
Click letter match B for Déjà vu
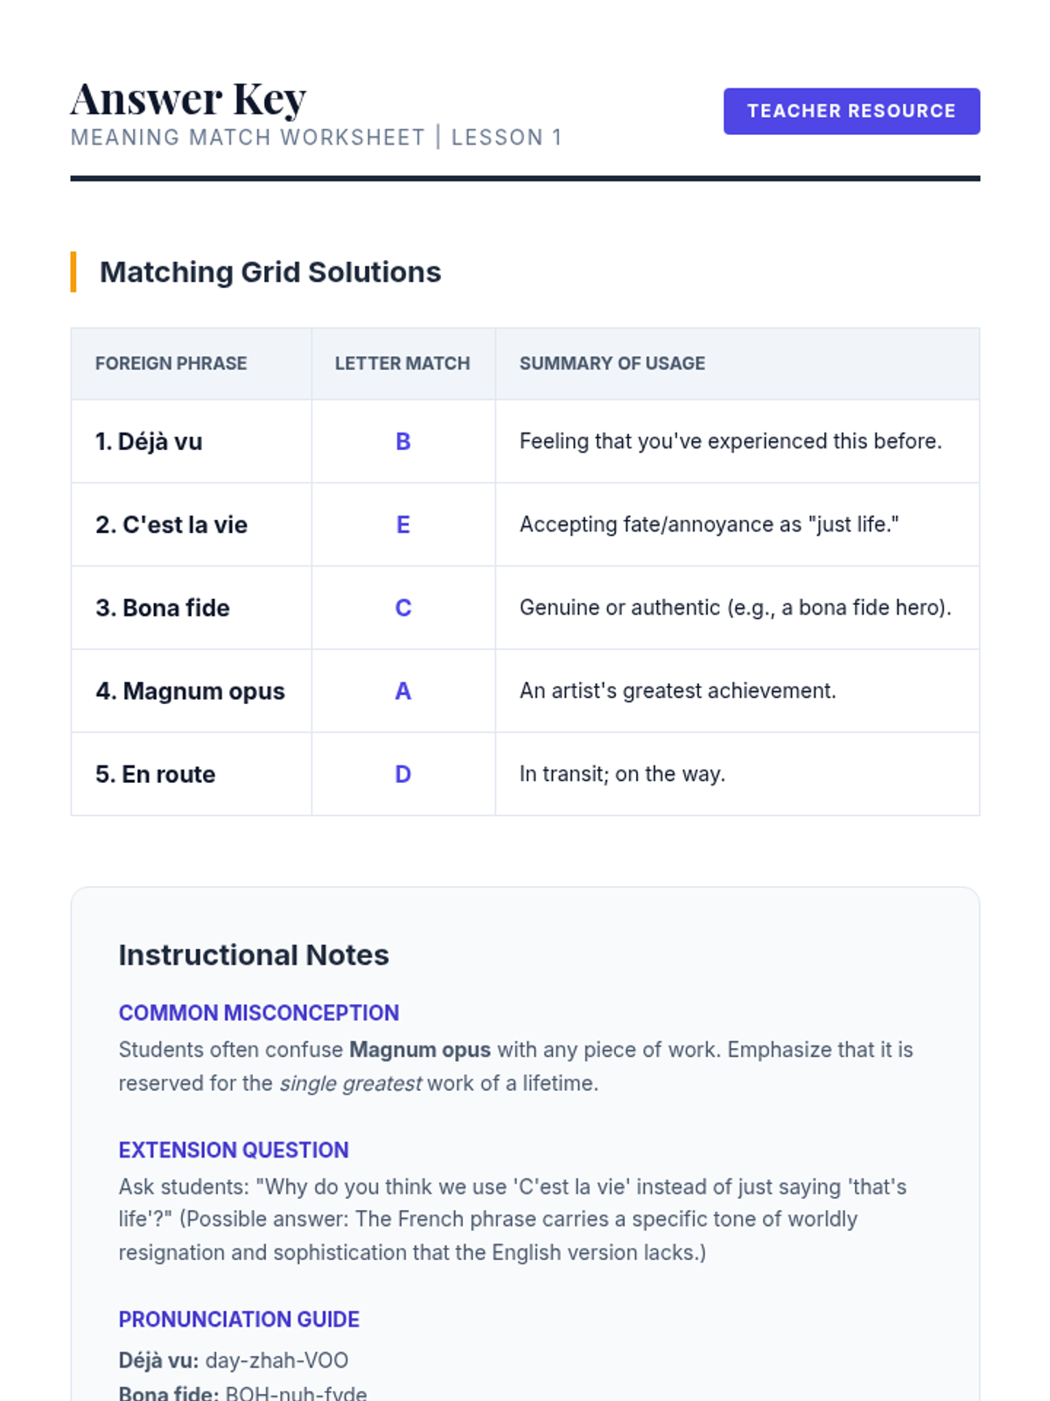tap(402, 441)
